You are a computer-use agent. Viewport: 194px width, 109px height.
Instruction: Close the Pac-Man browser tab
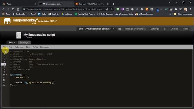pos(108,4)
